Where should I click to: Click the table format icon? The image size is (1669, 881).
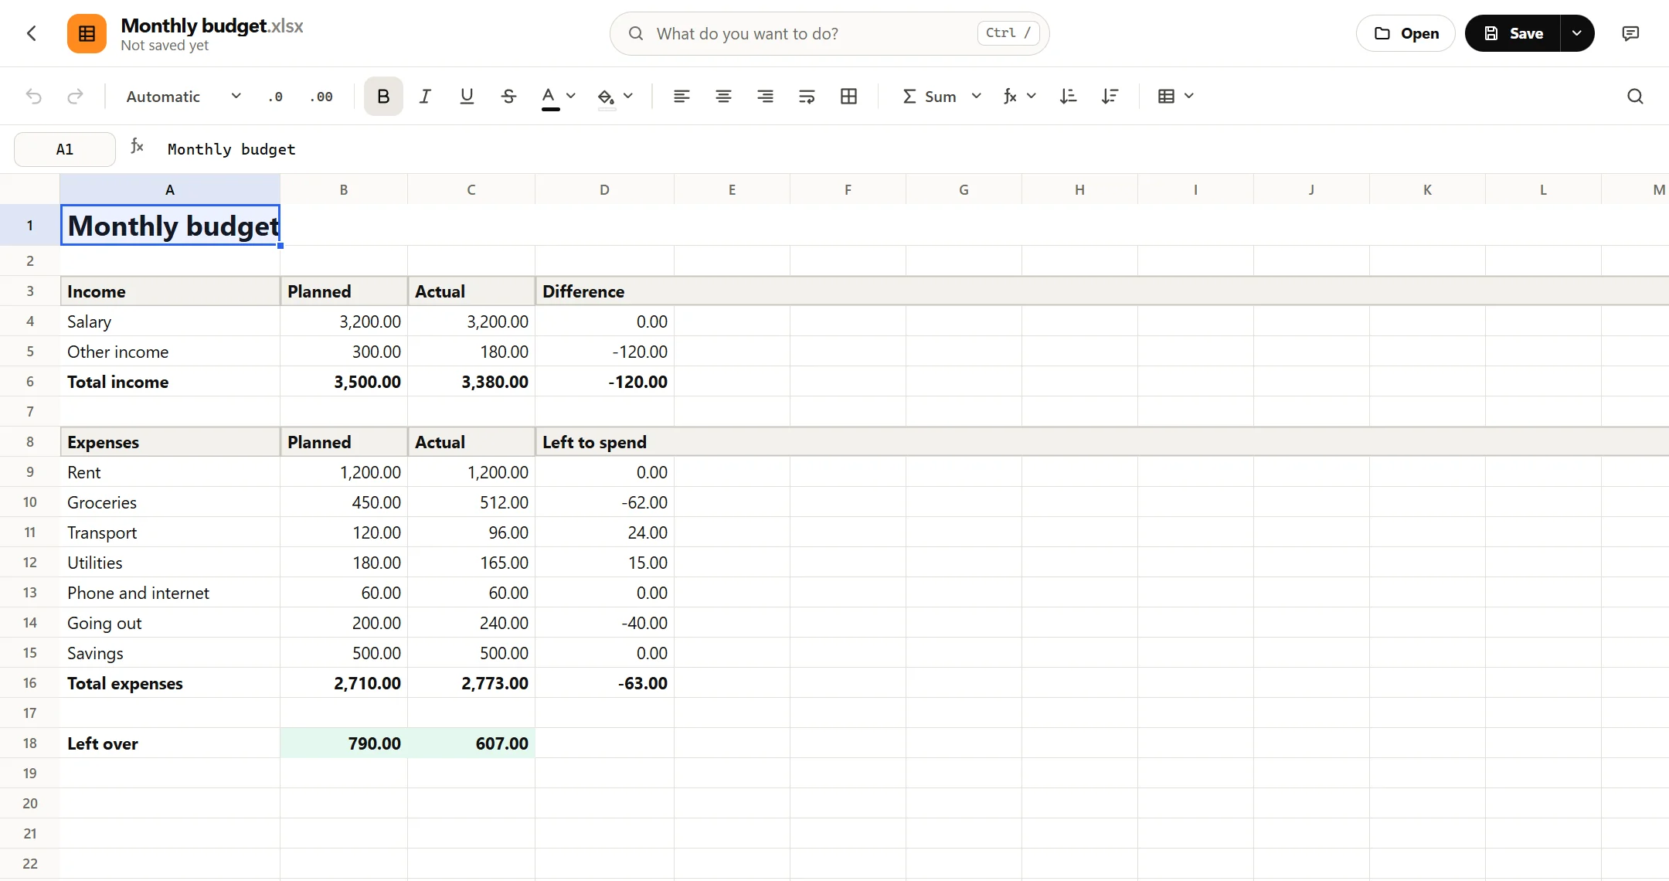coord(1167,96)
